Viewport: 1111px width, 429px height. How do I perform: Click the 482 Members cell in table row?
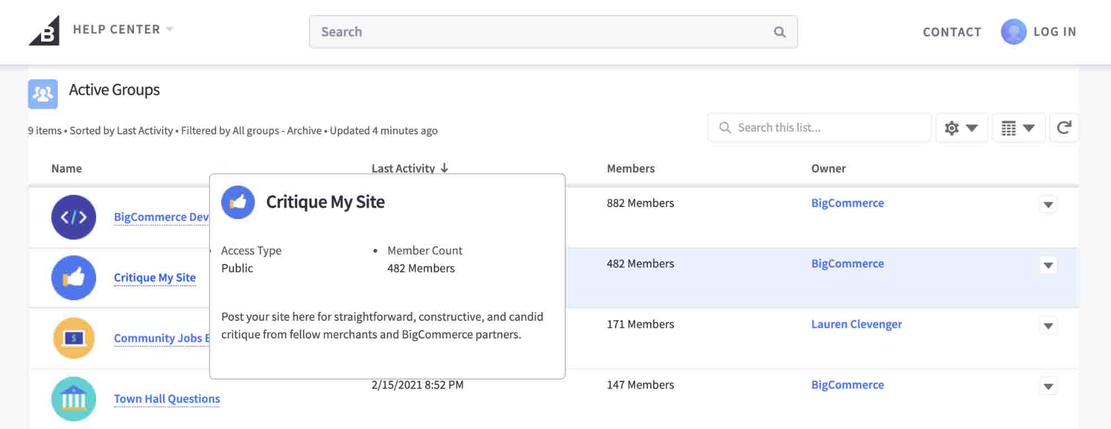click(640, 264)
